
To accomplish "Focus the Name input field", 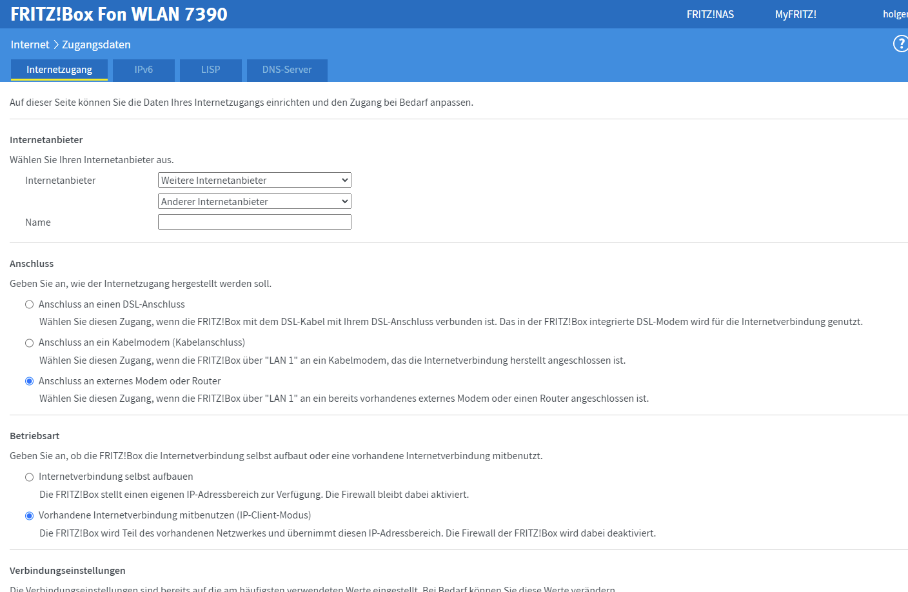I will click(255, 222).
